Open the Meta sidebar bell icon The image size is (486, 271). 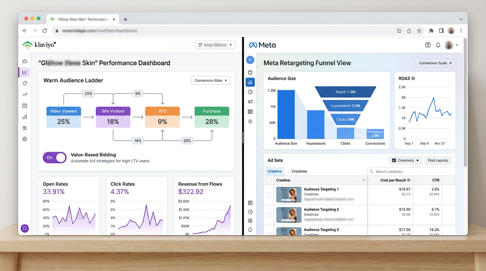click(250, 230)
